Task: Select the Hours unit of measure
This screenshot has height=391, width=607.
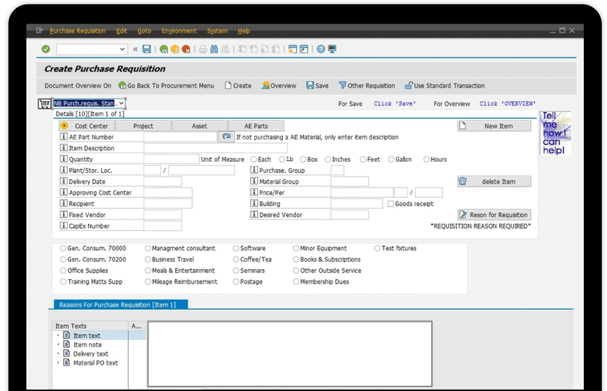Action: [426, 159]
